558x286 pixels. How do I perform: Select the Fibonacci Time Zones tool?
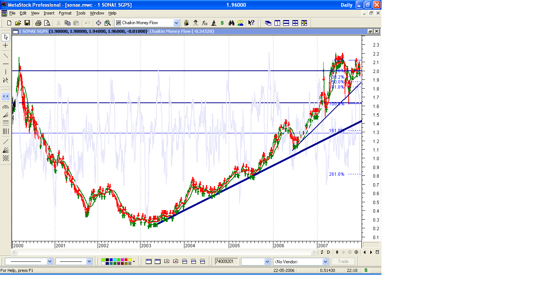click(x=6, y=131)
